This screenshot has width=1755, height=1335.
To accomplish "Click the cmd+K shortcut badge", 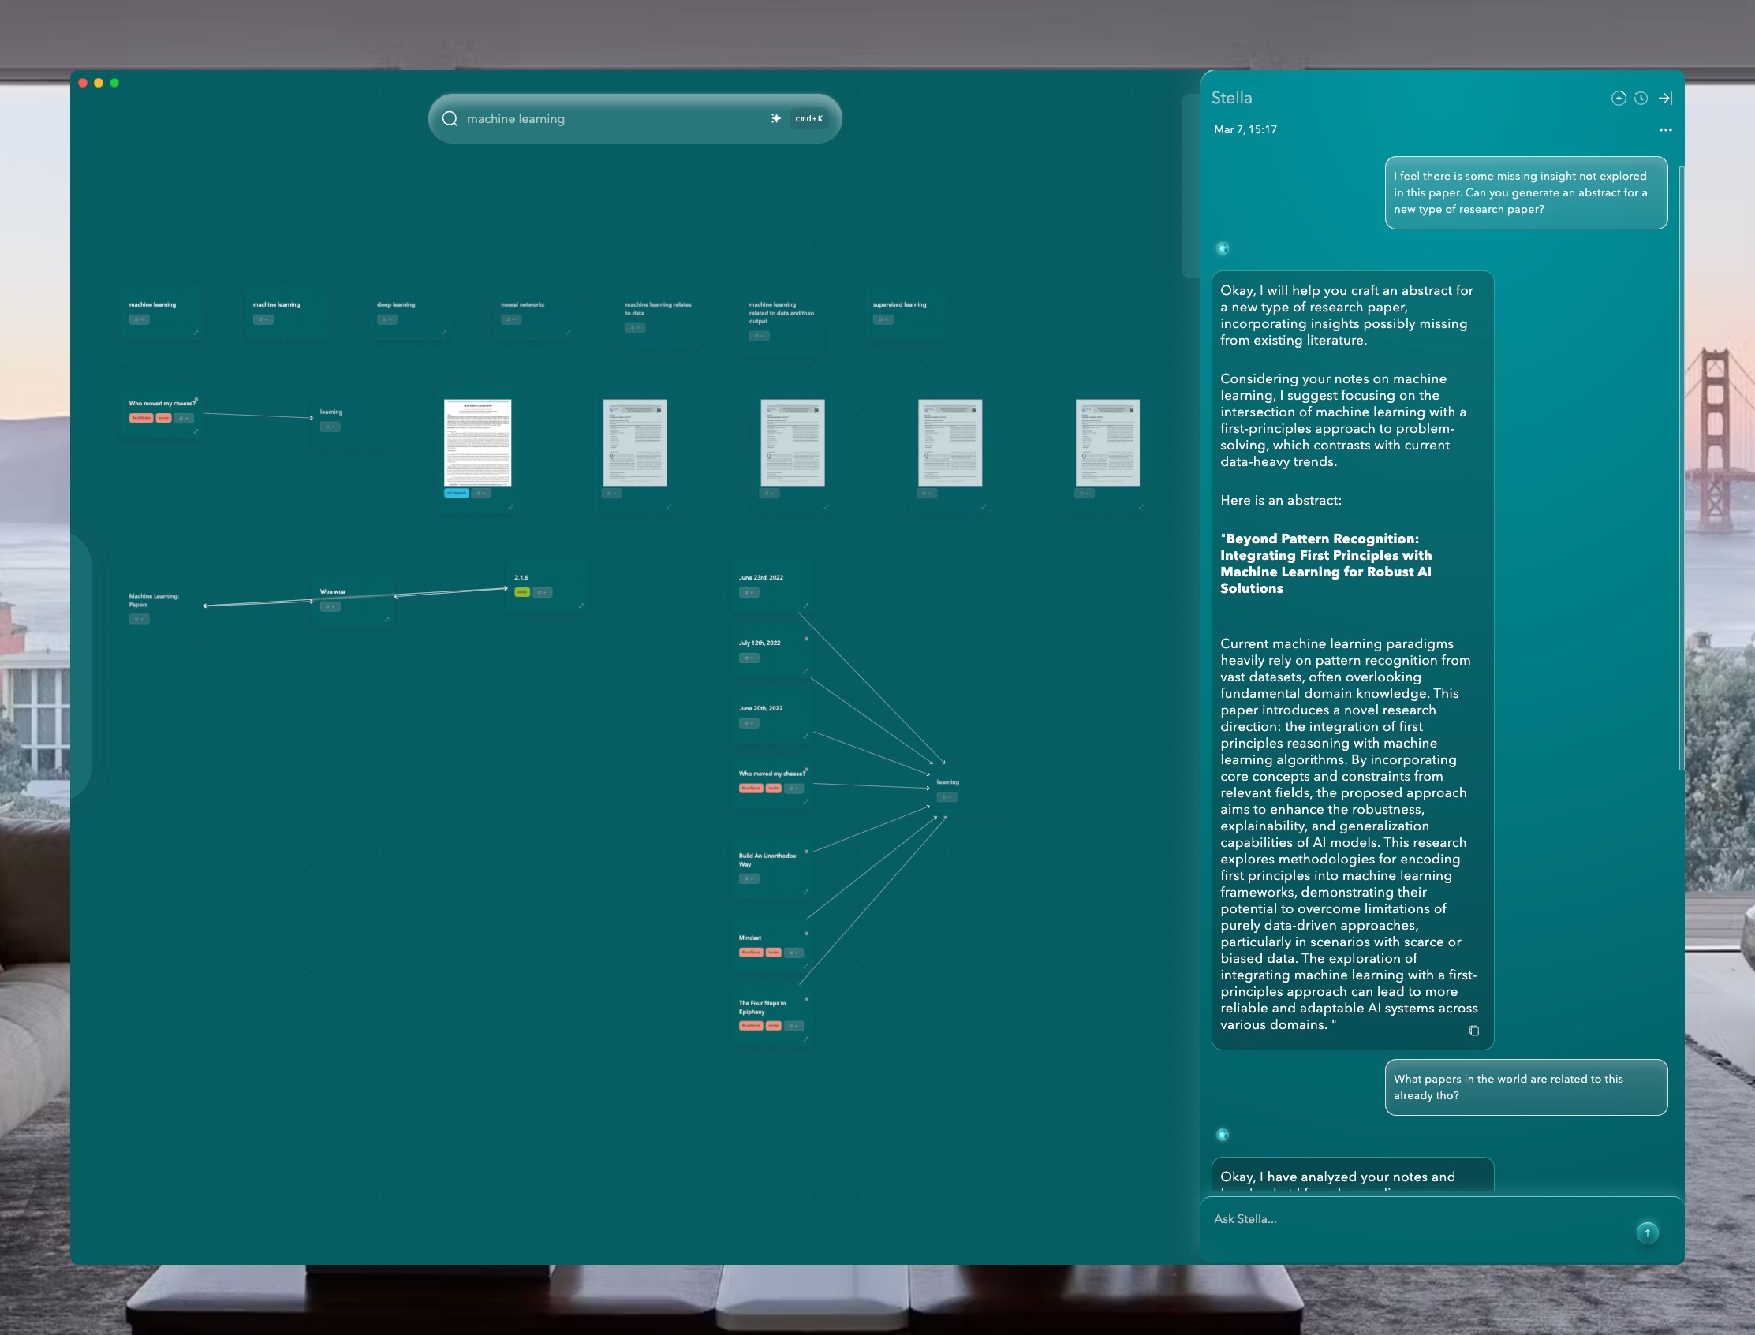I will [x=809, y=119].
